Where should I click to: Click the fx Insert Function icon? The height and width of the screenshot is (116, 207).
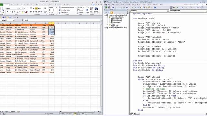pos(22,20)
